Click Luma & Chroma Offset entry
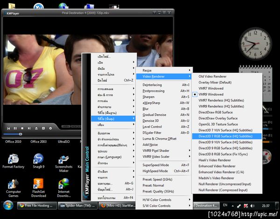280x219 pixels. tap(164, 139)
